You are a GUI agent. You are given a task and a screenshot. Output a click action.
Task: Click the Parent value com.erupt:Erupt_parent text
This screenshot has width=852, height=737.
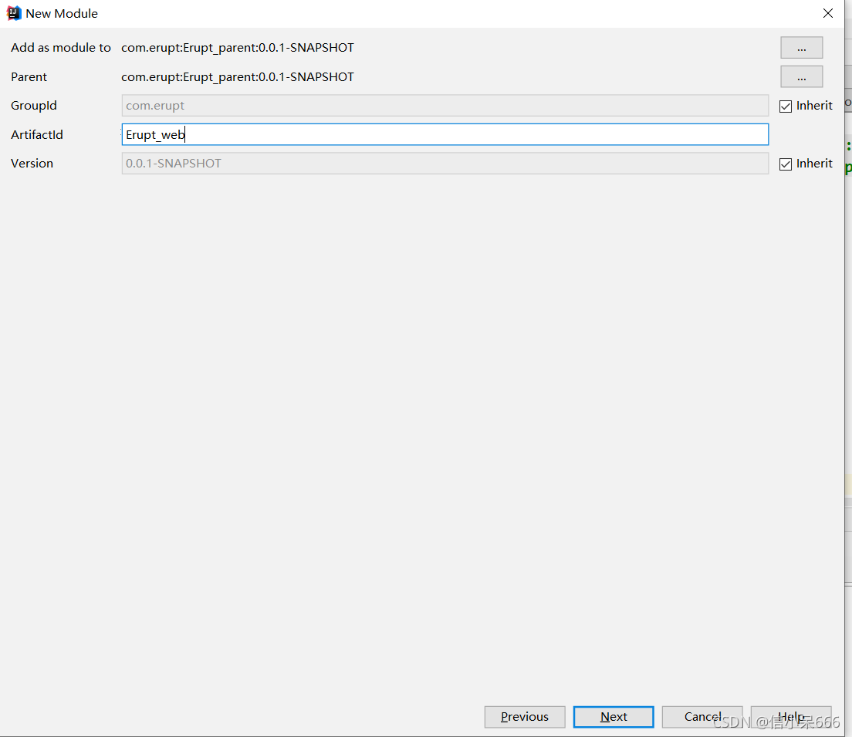[238, 77]
